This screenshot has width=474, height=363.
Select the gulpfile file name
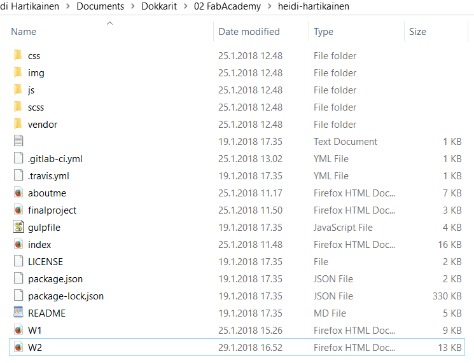[44, 228]
